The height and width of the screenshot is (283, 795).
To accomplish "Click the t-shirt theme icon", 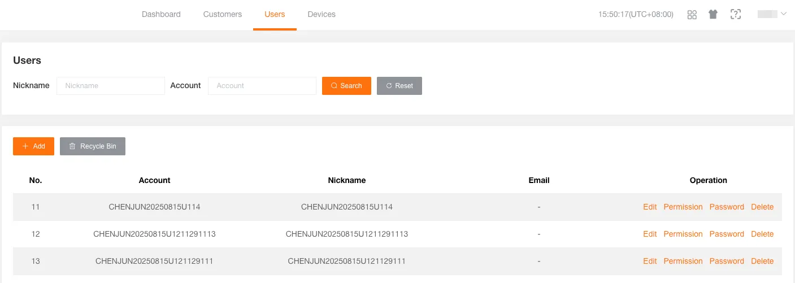I will [x=713, y=15].
